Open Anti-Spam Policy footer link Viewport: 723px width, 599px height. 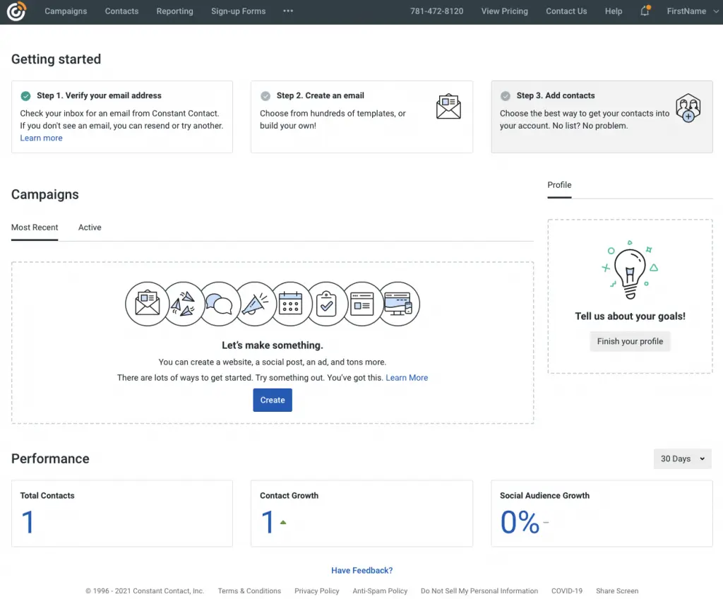click(380, 591)
